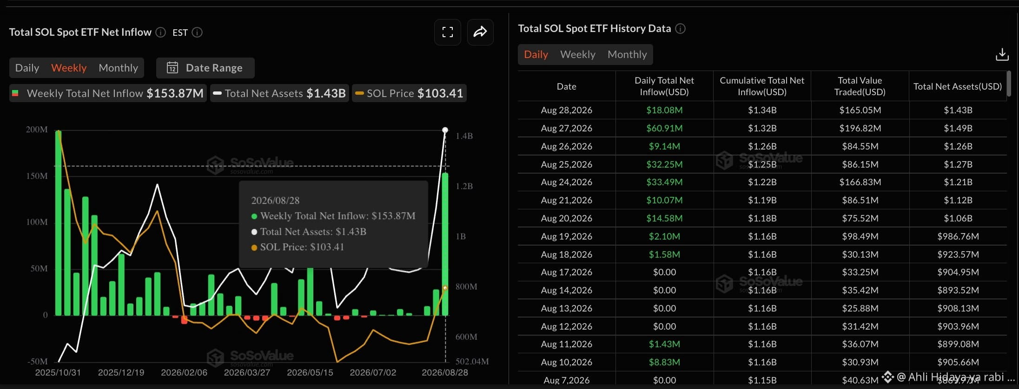Switch the chart to the Monthly tab
The height and width of the screenshot is (389, 1019).
click(119, 68)
